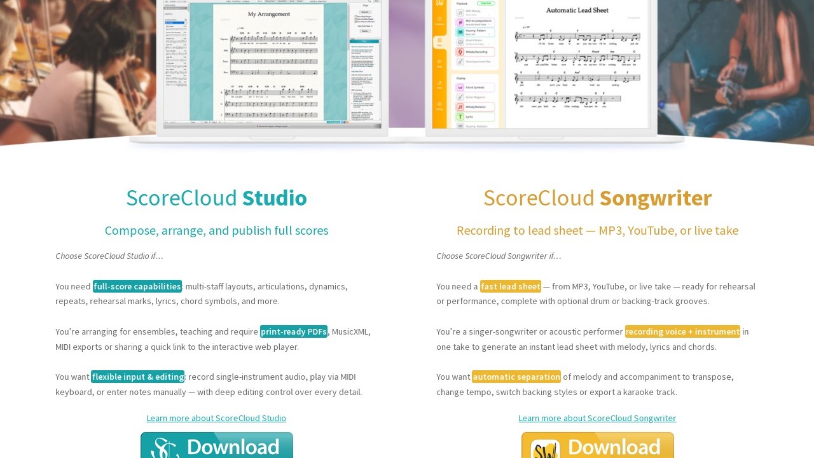Open Learn more about ScoreCloud Songwriter link
Image resolution: width=814 pixels, height=458 pixels.
[x=597, y=418]
